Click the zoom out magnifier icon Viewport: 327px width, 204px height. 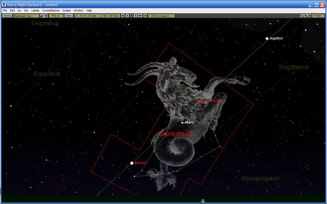(x=302, y=16)
